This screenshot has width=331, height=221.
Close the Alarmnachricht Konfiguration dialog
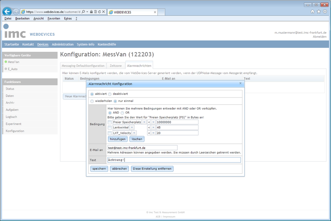click(240, 83)
